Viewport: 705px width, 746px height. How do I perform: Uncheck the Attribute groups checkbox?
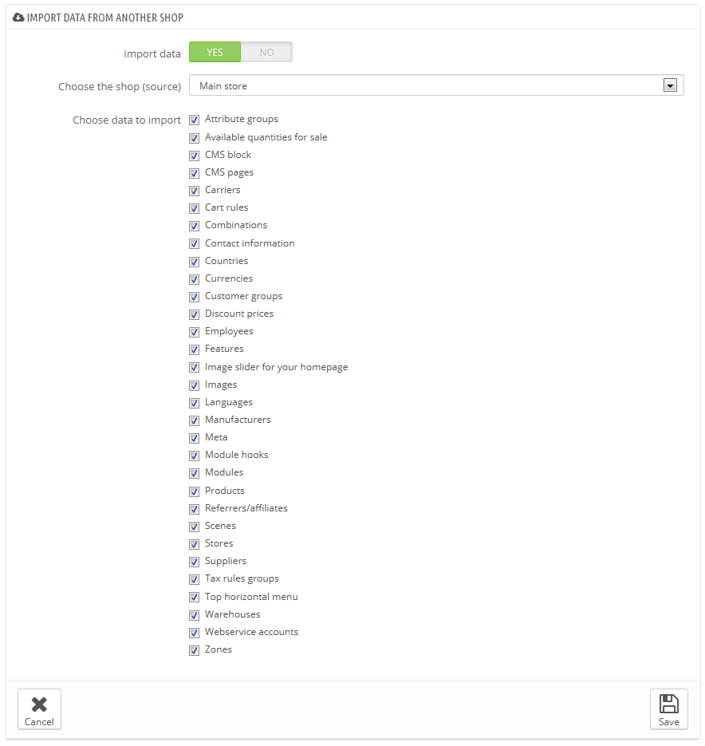coord(194,120)
